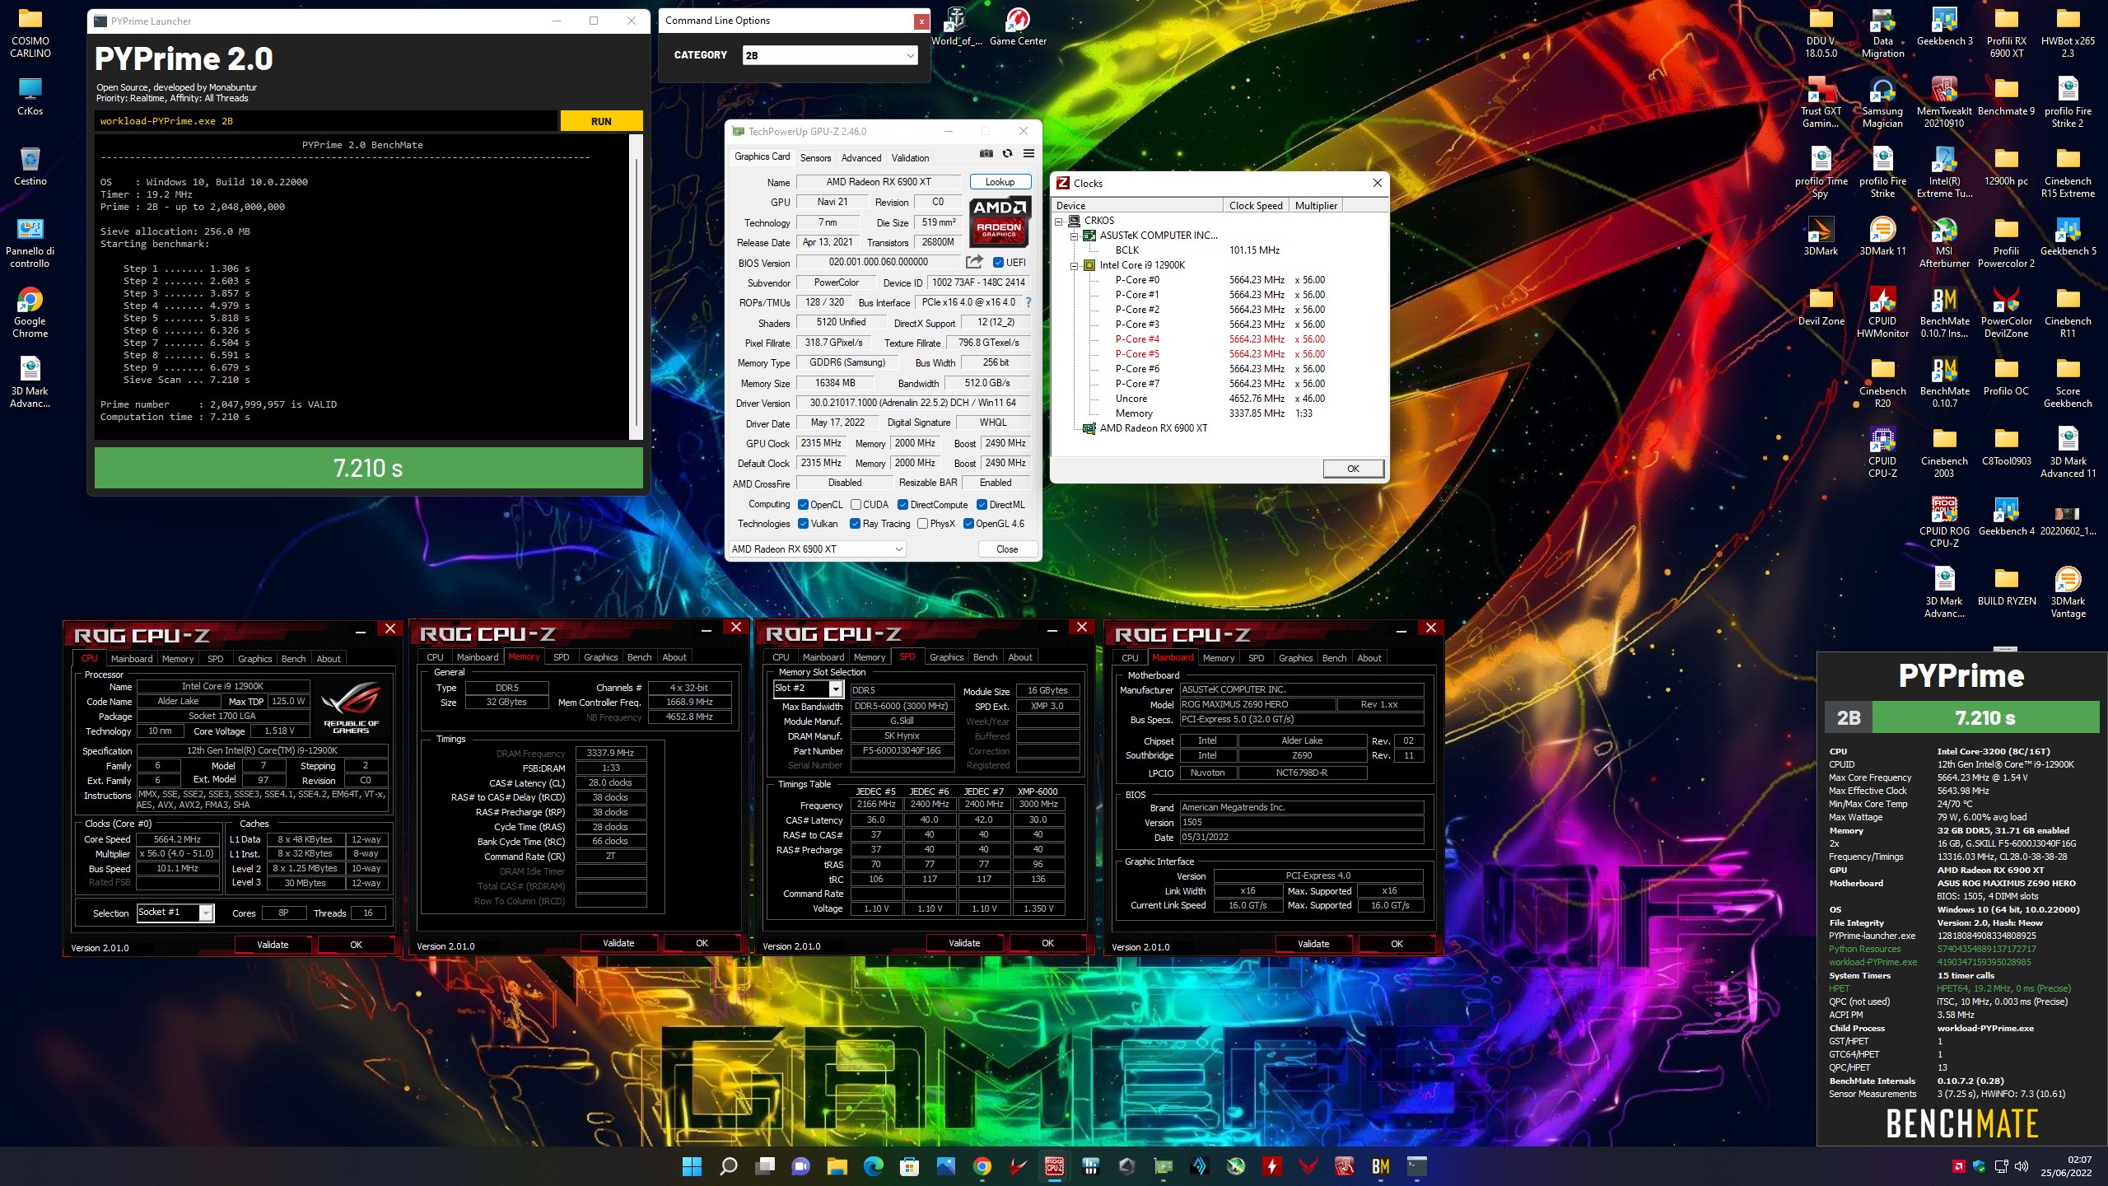Open taskbar Search magnifier icon

729,1166
